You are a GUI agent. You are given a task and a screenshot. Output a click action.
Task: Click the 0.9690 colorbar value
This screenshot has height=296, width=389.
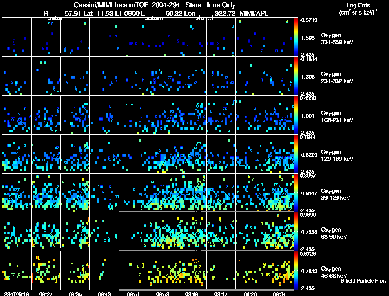coord(308,215)
